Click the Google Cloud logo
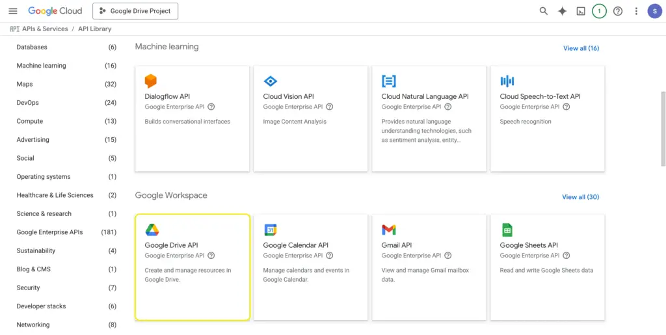 click(55, 11)
